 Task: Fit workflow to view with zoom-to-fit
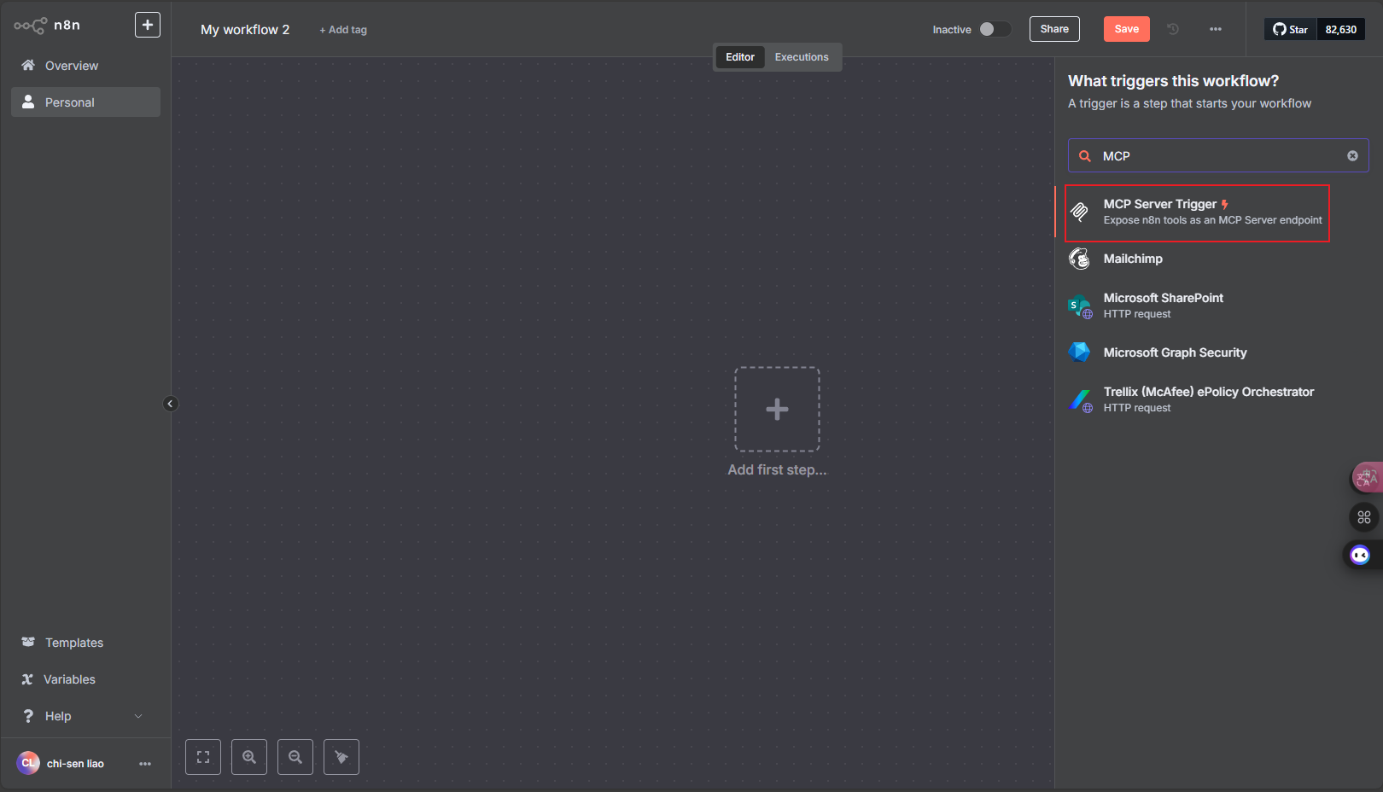click(x=203, y=757)
